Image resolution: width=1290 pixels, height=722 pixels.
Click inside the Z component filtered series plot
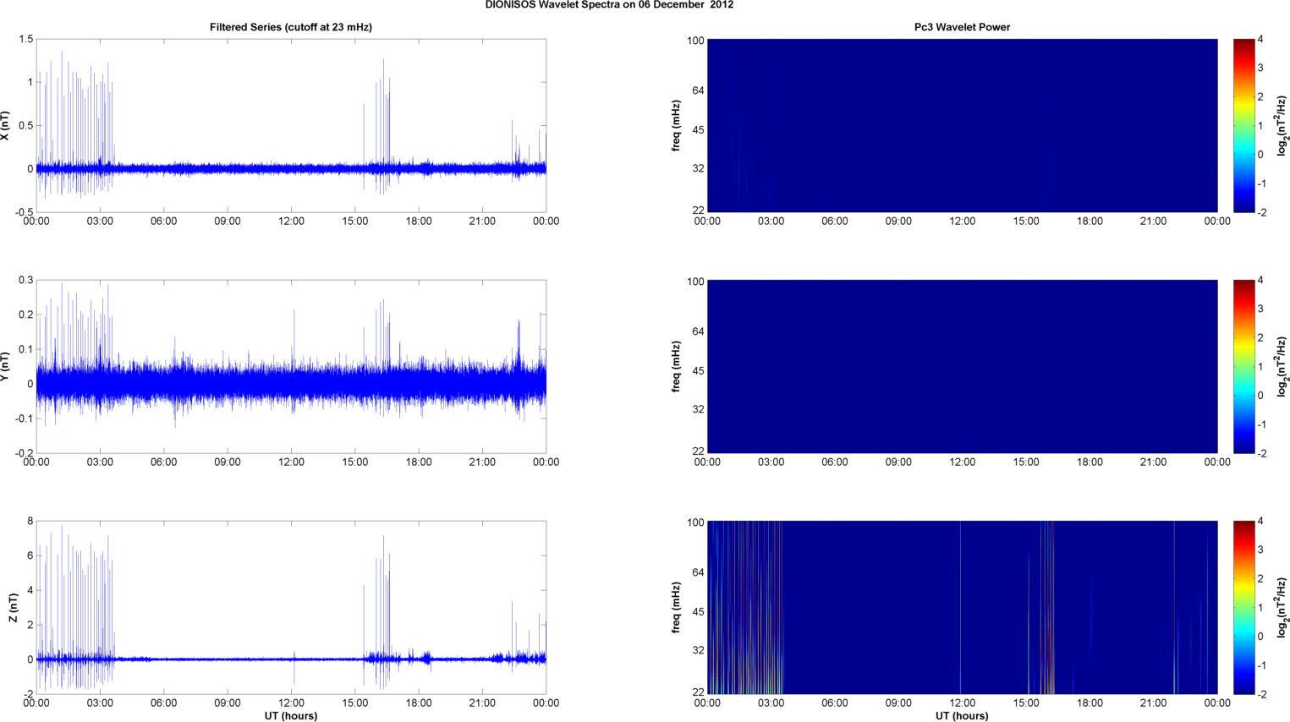291,607
